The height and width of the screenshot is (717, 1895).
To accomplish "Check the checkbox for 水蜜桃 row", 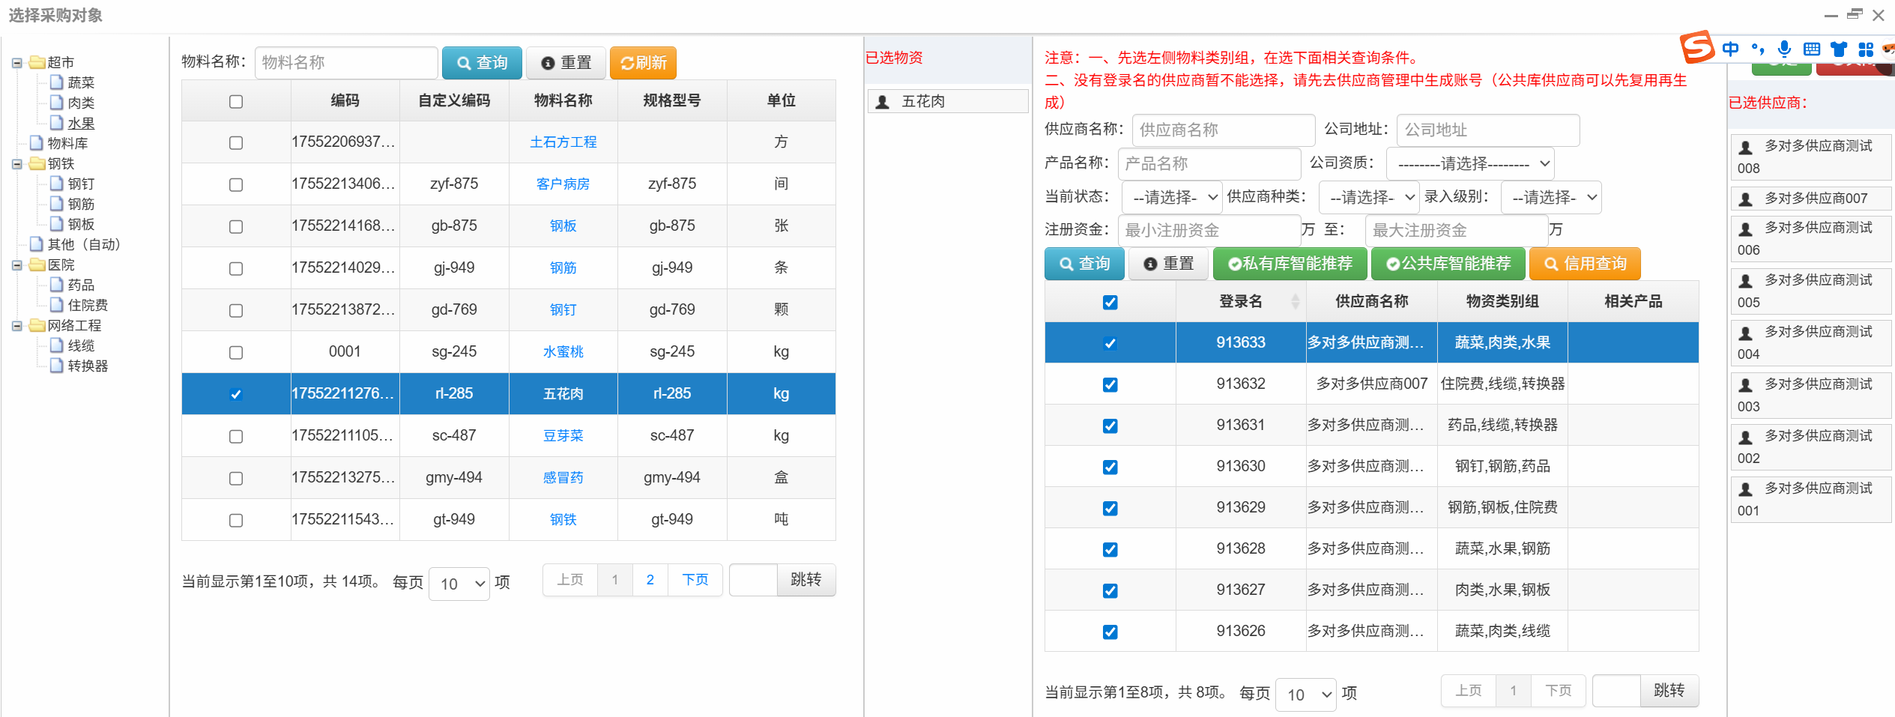I will click(236, 352).
